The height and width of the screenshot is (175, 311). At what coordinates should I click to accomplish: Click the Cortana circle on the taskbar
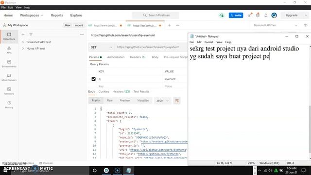[x=95, y=171]
